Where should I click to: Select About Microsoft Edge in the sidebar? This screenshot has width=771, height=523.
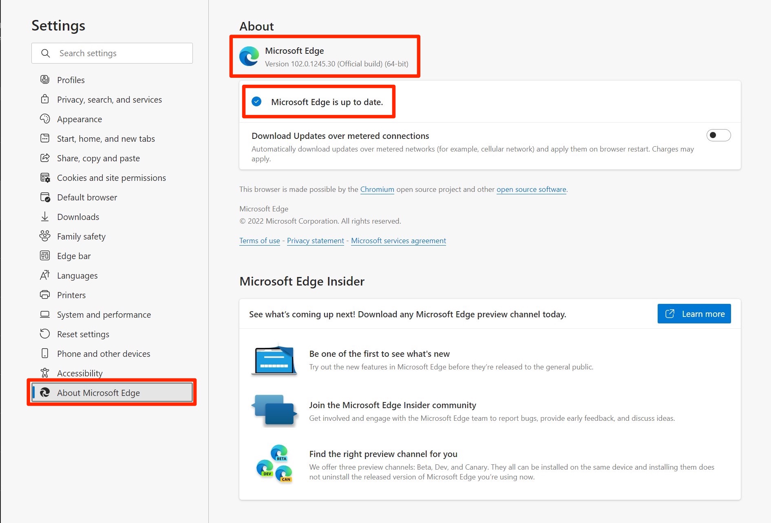98,393
